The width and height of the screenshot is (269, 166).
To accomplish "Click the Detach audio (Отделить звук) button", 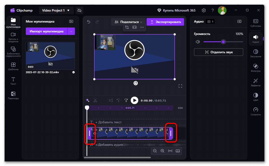I will 218,52.
